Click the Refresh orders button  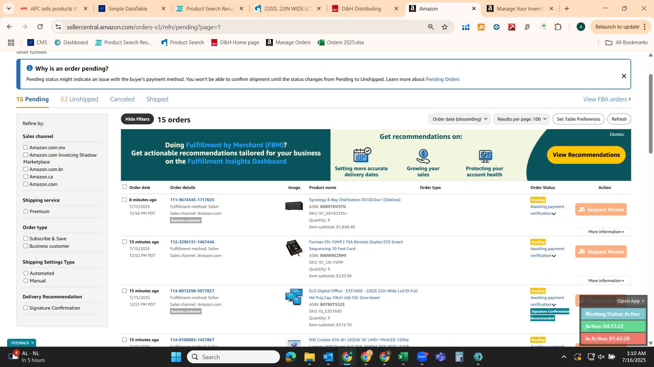tap(619, 119)
